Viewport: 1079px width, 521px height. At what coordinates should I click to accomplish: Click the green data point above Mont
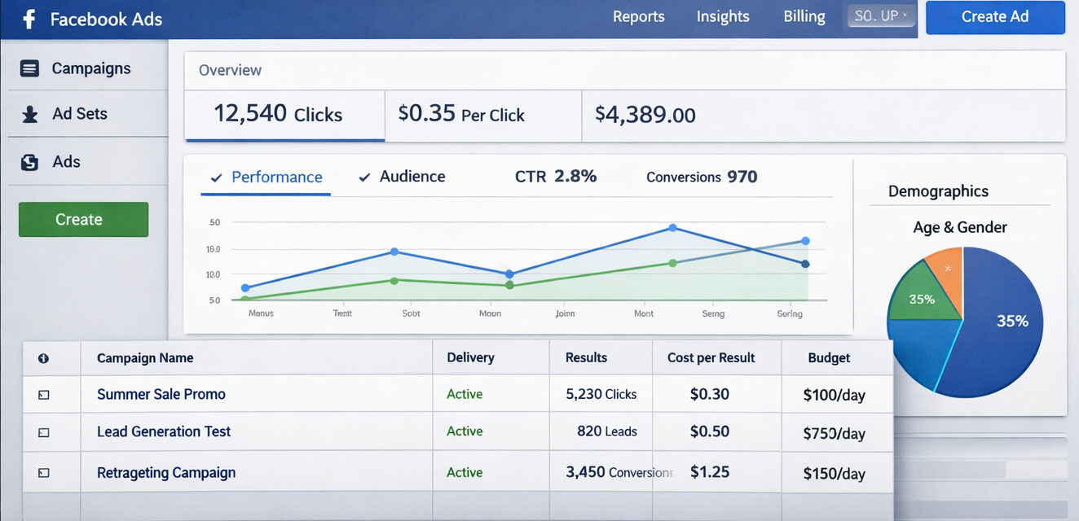tap(672, 263)
